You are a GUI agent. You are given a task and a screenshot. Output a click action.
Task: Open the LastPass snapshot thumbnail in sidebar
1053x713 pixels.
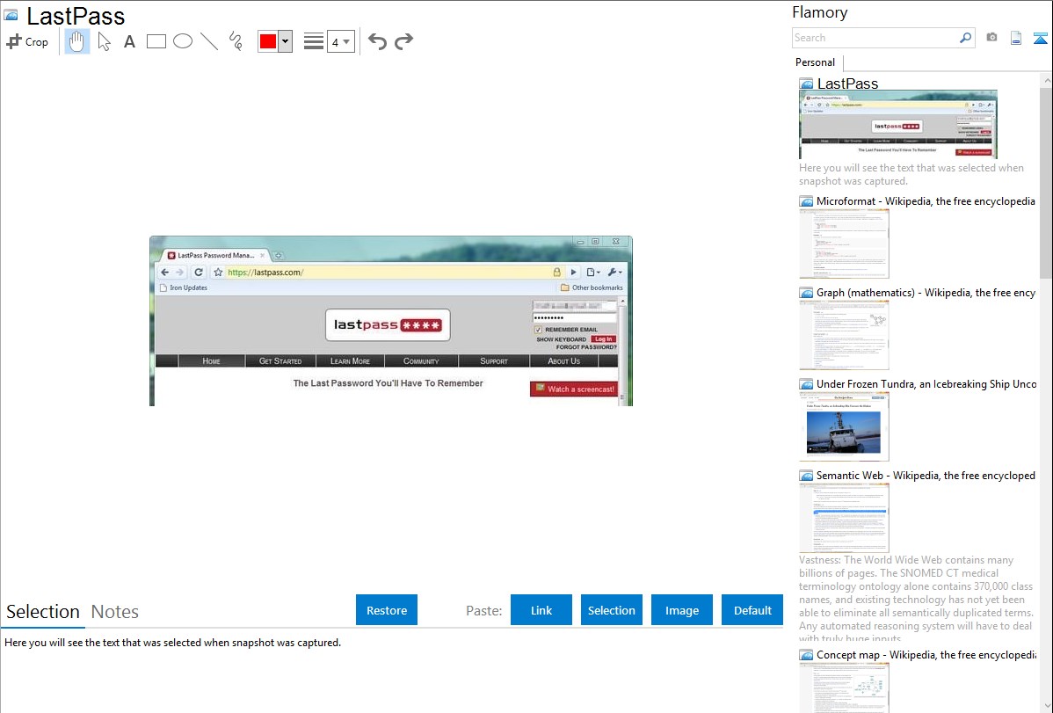click(x=898, y=125)
